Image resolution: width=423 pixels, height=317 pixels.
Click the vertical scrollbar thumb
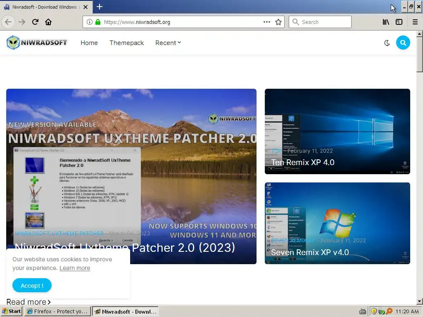coord(419,55)
